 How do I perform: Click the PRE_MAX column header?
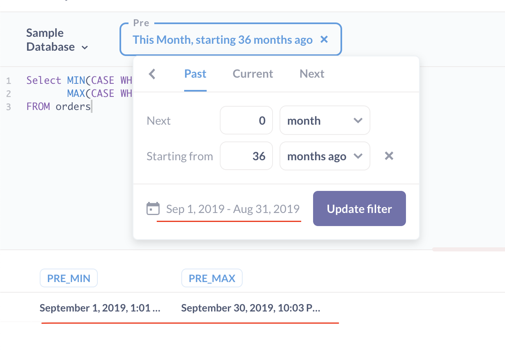[212, 278]
